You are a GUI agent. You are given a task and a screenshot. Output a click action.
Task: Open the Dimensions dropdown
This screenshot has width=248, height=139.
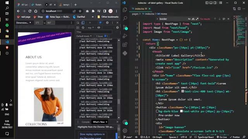pyautogui.click(x=24, y=23)
